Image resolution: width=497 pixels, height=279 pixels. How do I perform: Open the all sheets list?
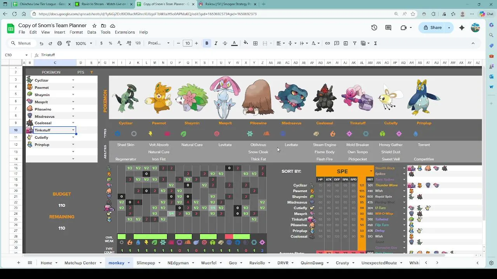(30, 263)
